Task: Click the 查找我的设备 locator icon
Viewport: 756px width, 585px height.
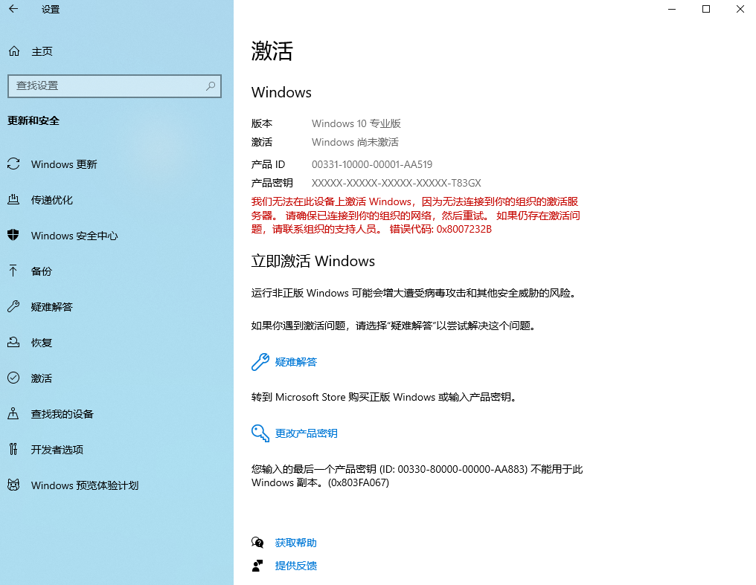Action: [13, 413]
